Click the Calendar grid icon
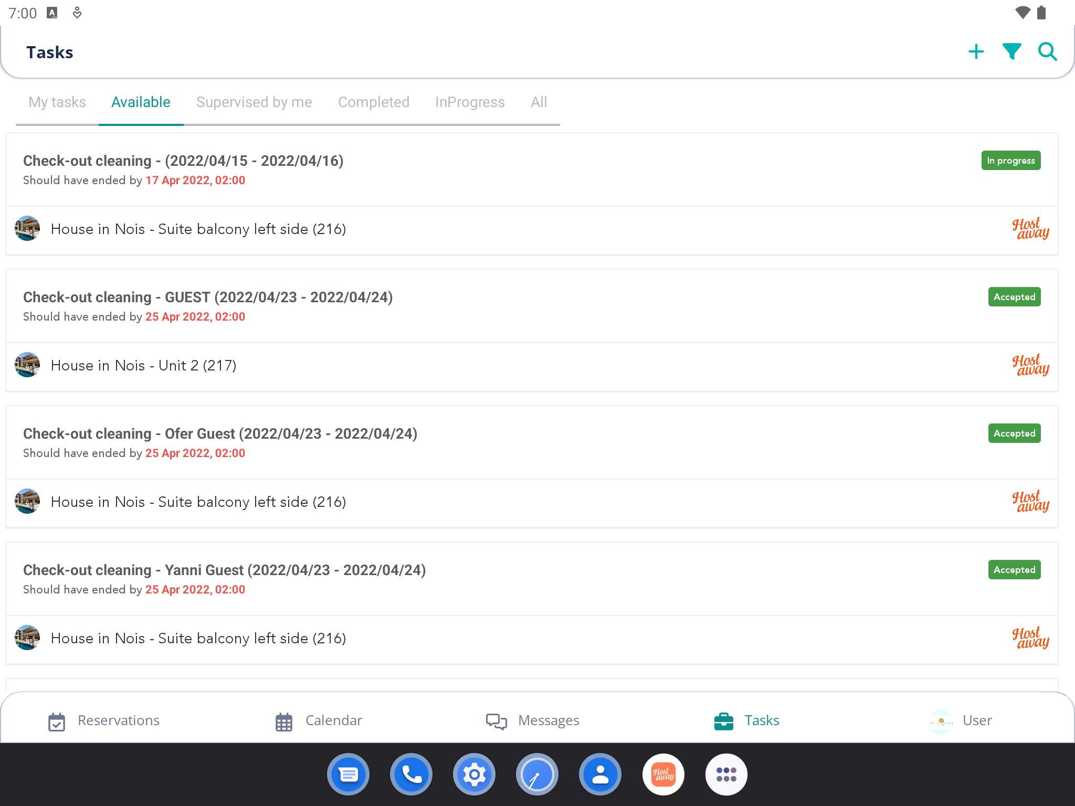This screenshot has width=1075, height=806. tap(284, 722)
